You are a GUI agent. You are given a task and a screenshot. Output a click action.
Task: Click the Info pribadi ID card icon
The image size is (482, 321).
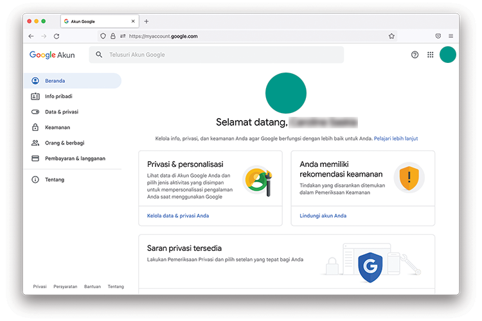[x=35, y=96]
